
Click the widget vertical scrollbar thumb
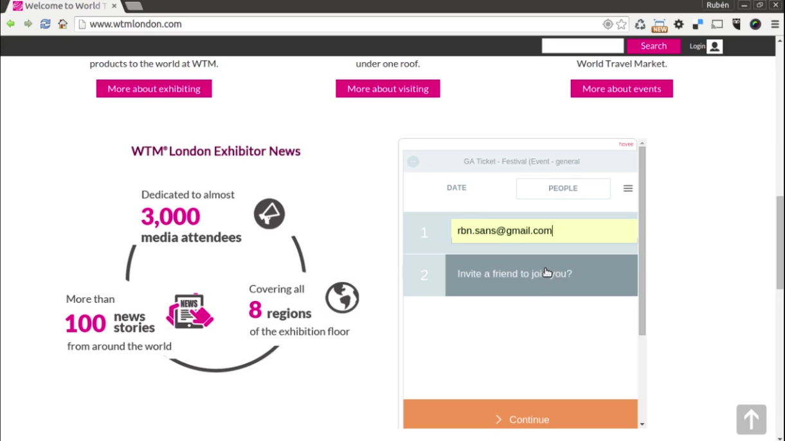coord(642,241)
